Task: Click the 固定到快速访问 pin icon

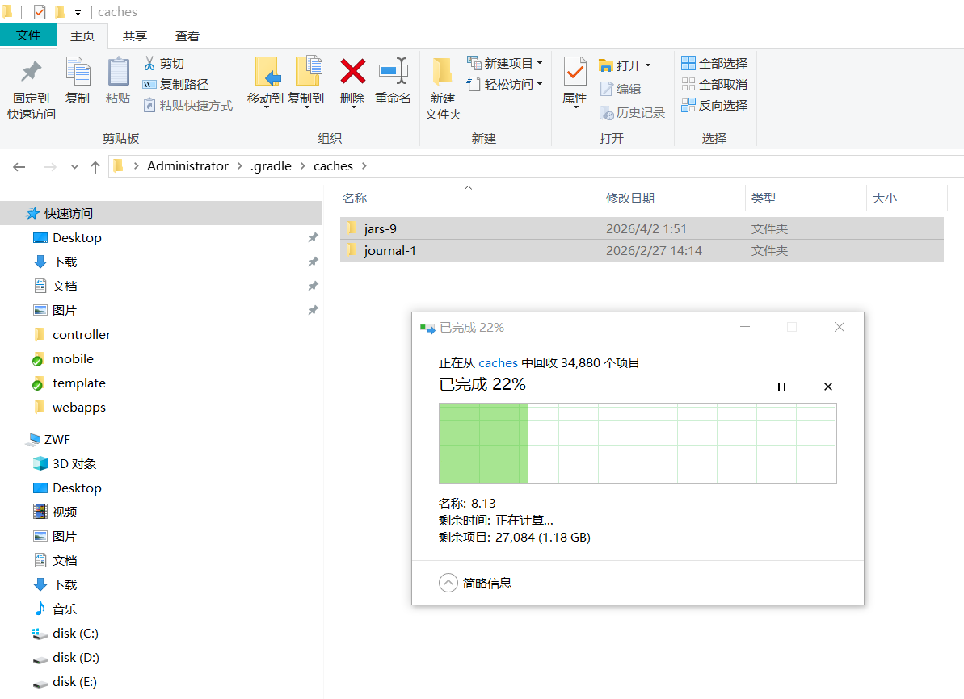Action: 31,72
